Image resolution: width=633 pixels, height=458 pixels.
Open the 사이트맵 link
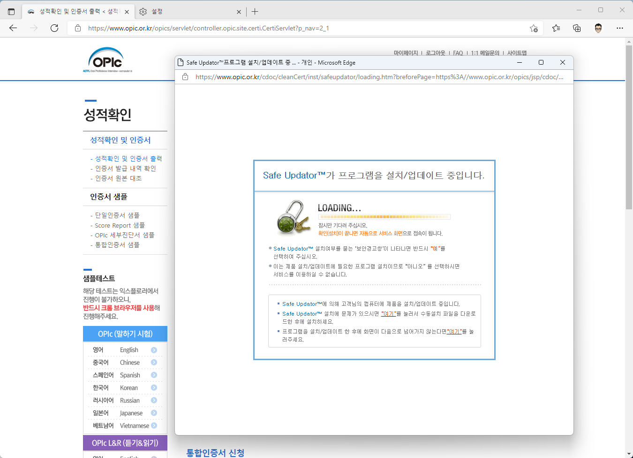click(x=517, y=53)
